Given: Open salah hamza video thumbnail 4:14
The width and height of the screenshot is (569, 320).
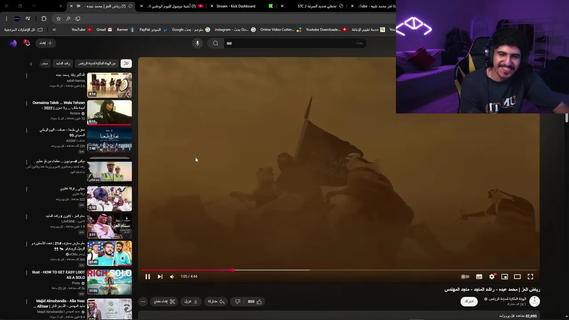Looking at the screenshot, I should [109, 85].
